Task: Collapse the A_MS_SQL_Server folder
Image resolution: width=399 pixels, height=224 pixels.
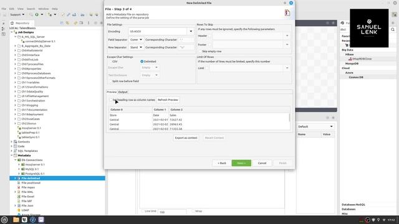Action: click(x=15, y=37)
